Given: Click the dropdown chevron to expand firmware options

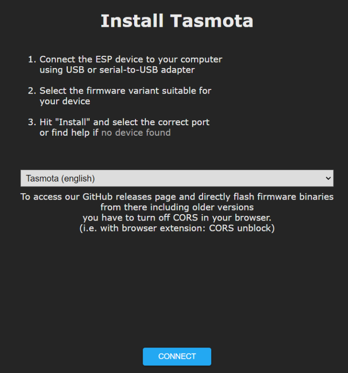Looking at the screenshot, I should pos(329,178).
